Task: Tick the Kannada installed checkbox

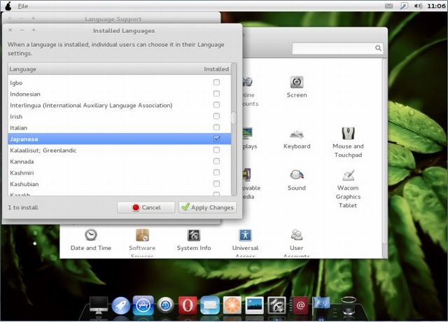Action: tap(216, 161)
